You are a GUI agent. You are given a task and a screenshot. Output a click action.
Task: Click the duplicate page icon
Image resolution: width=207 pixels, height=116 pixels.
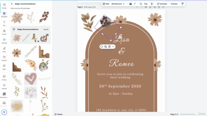point(155,7)
